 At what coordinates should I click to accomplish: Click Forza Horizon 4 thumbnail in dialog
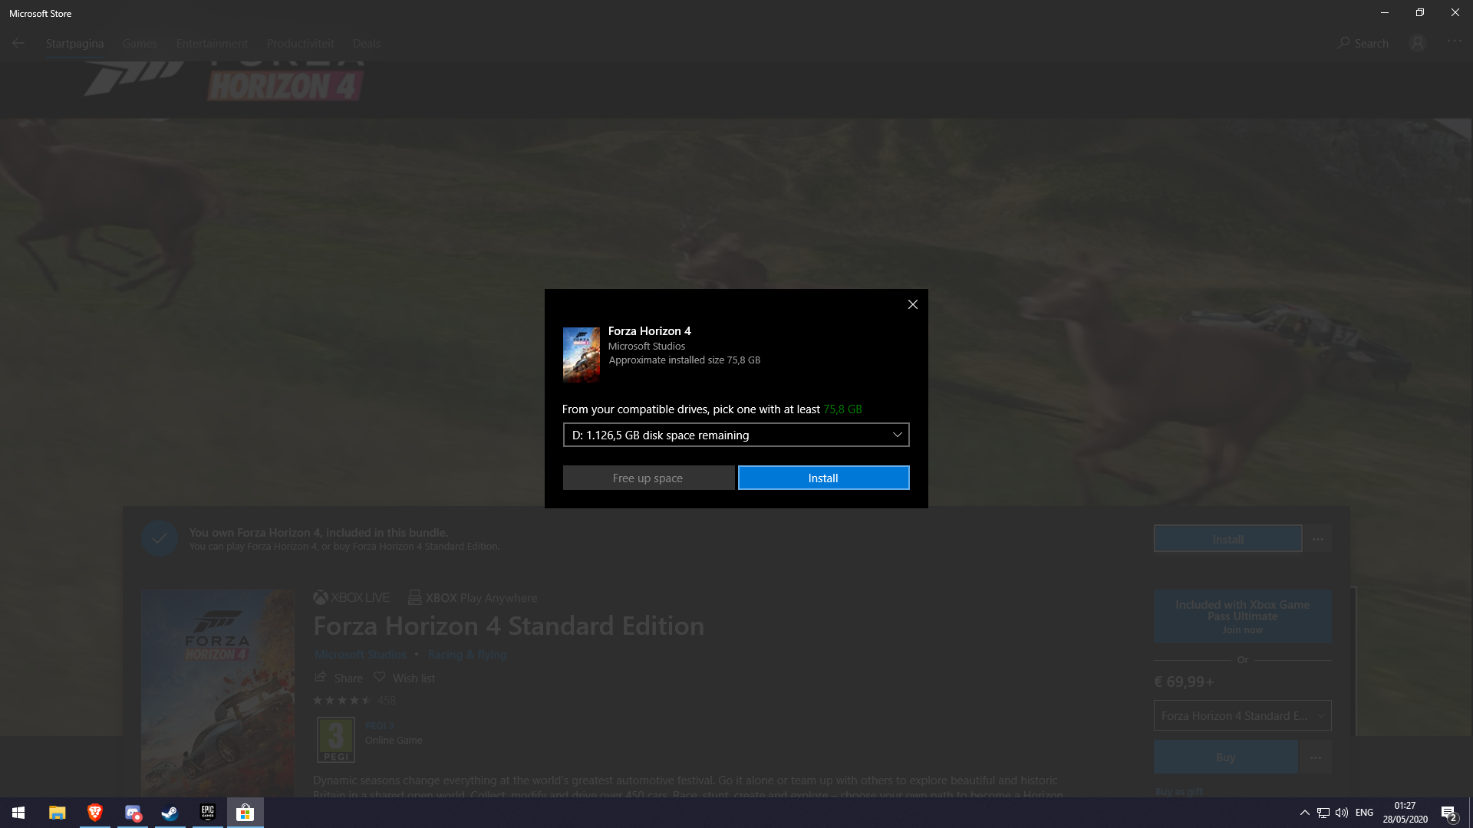click(581, 355)
